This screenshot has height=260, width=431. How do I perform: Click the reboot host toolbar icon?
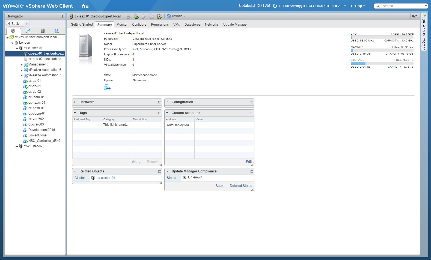159,16
